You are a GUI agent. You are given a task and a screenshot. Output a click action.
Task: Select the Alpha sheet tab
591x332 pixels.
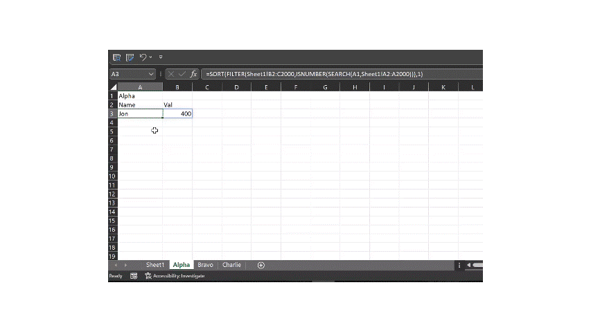pos(182,265)
